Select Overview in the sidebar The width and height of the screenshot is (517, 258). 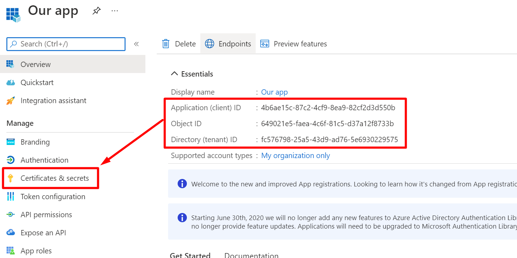point(35,64)
